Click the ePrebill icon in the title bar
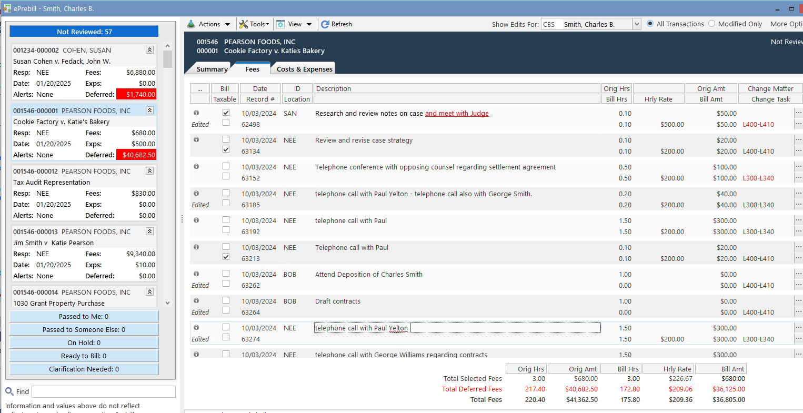This screenshot has width=803, height=413. pyautogui.click(x=7, y=8)
